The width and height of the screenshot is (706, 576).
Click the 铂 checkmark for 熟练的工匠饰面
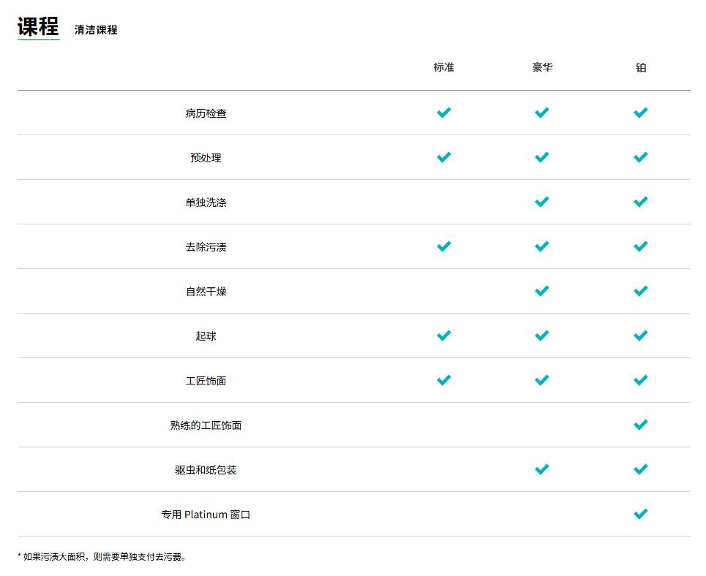640,425
